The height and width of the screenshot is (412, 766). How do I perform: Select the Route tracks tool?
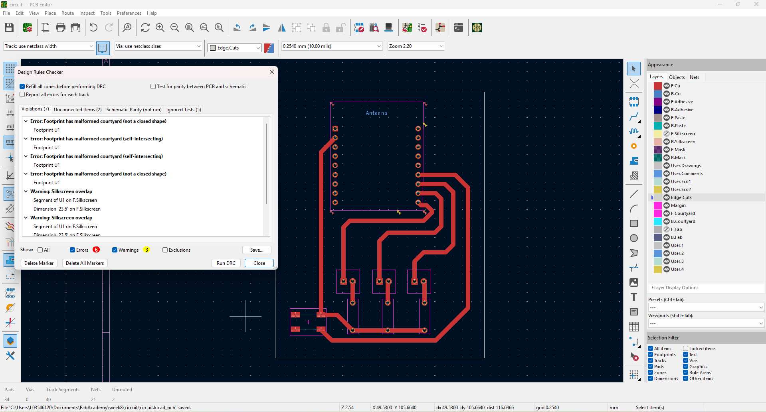click(x=634, y=117)
